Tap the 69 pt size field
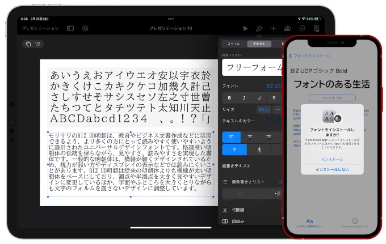 (263, 109)
